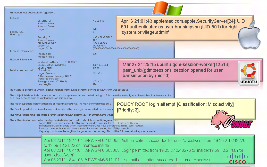Click the 'Source Network Address:' label
Screen dimensions: 267x167
pyautogui.click(x=52, y=65)
